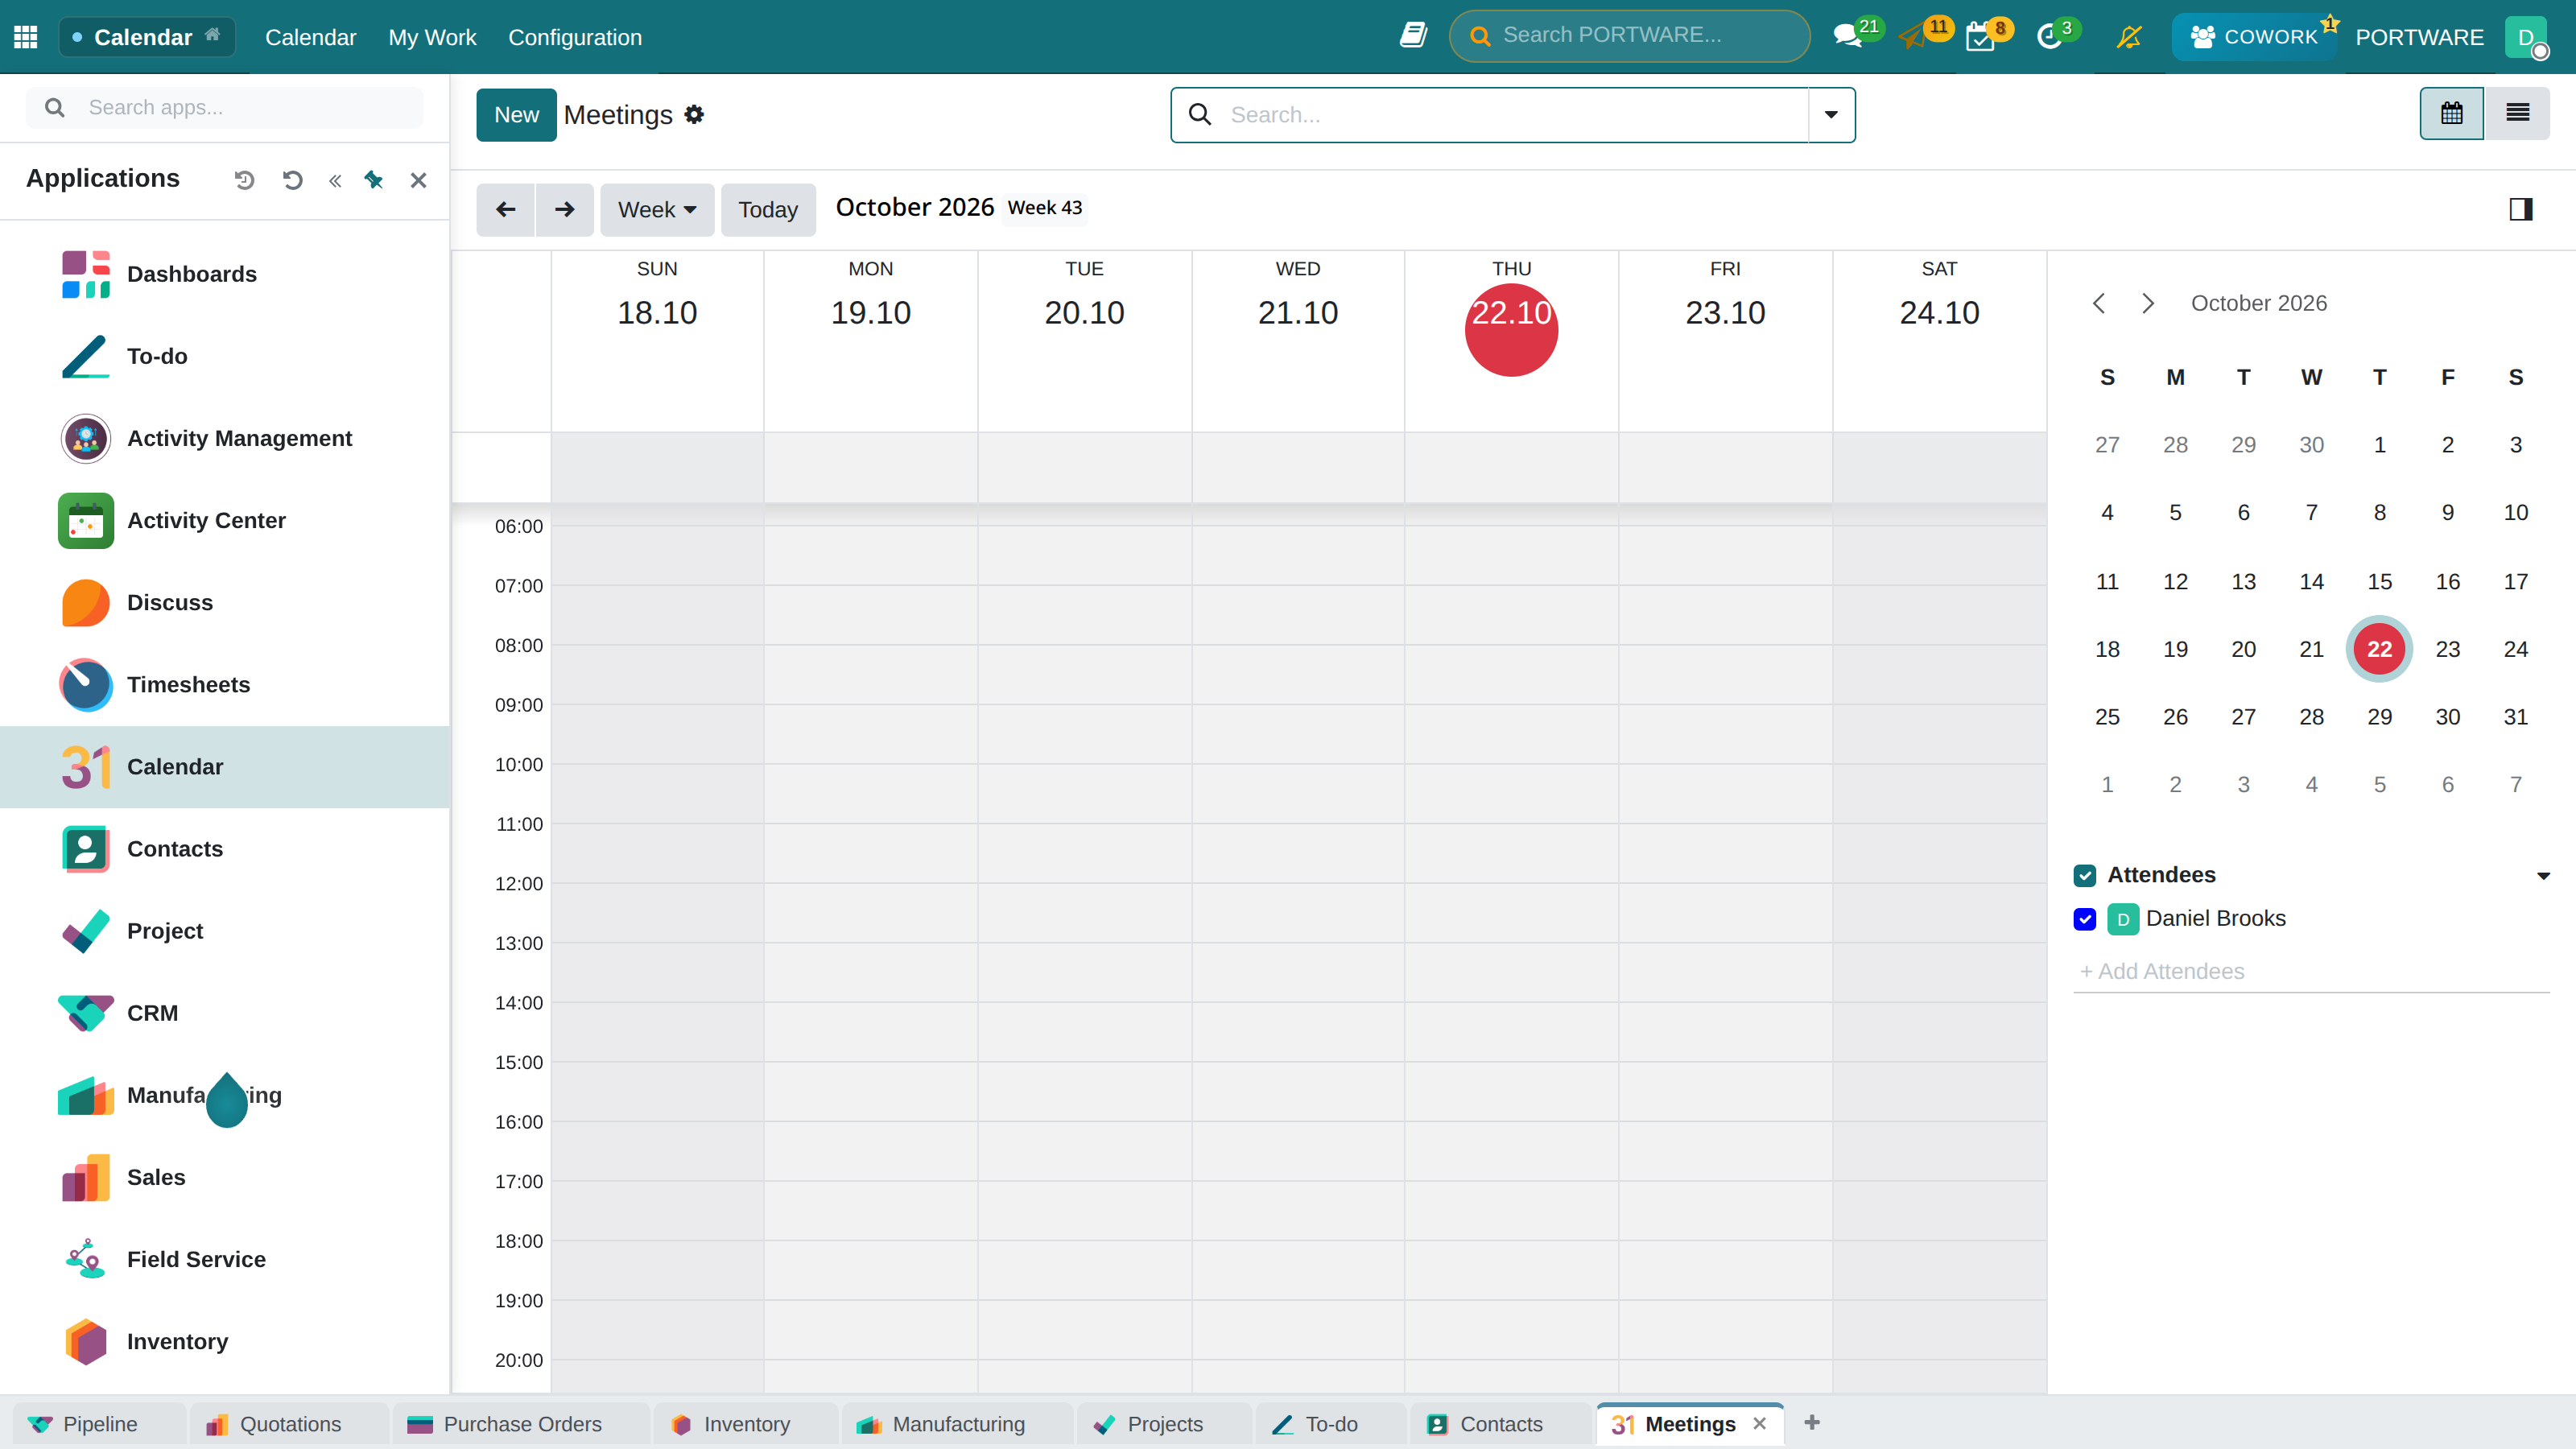Open the PORTWARE company switcher
This screenshot has height=1449, width=2576.
point(2419,37)
